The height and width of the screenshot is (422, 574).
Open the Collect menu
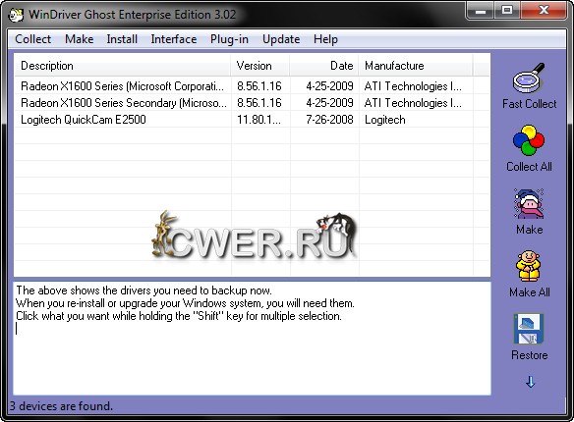coord(33,39)
